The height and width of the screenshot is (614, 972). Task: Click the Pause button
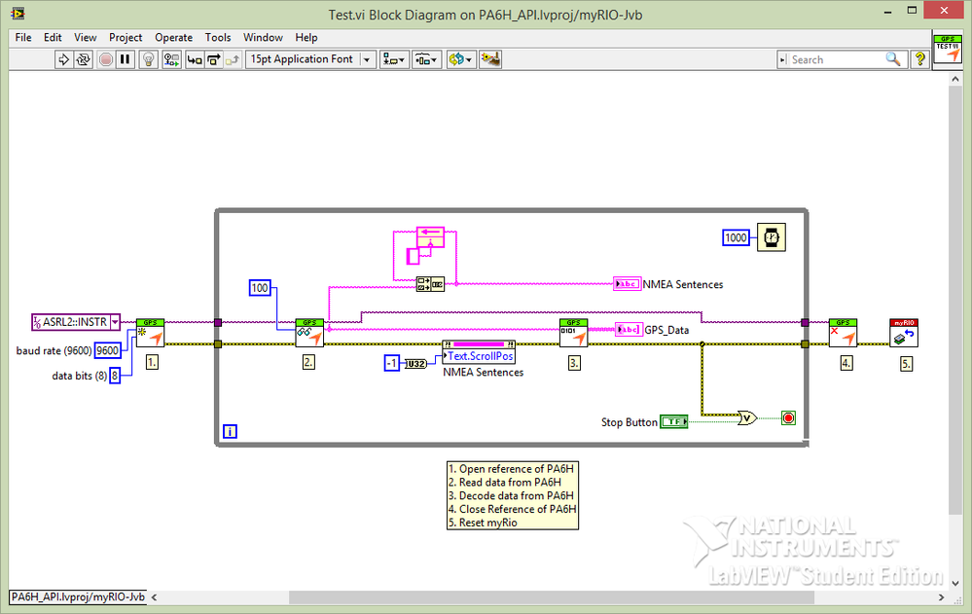coord(125,59)
